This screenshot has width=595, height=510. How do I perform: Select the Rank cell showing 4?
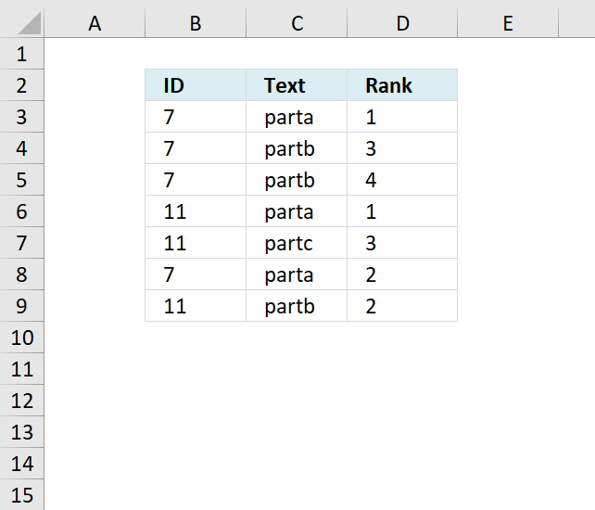point(402,180)
